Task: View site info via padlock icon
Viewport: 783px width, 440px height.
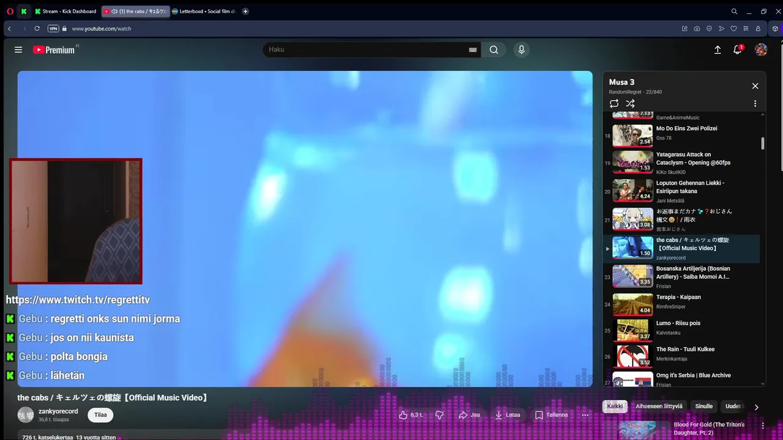Action: click(64, 29)
